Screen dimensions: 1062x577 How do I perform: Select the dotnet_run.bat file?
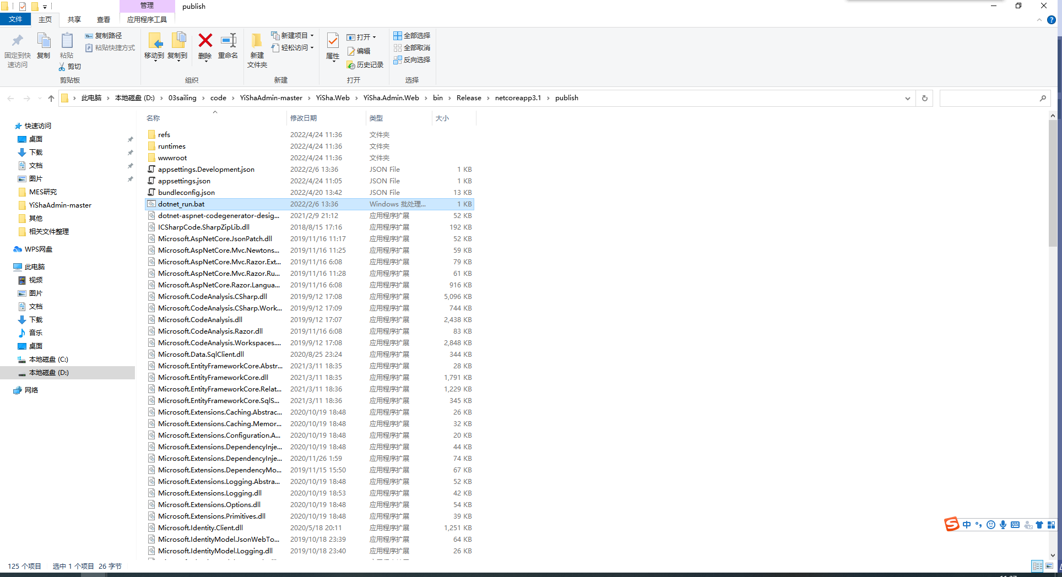tap(310, 204)
